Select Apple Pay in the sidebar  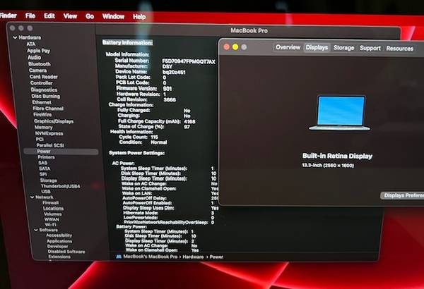[38, 51]
